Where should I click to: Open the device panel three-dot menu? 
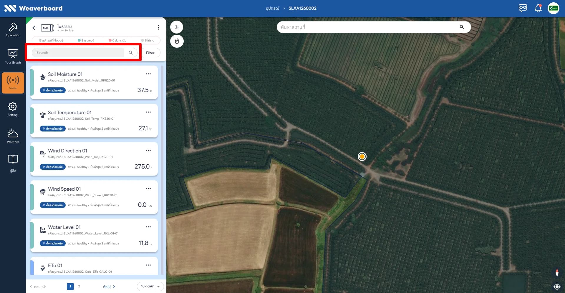tap(158, 27)
